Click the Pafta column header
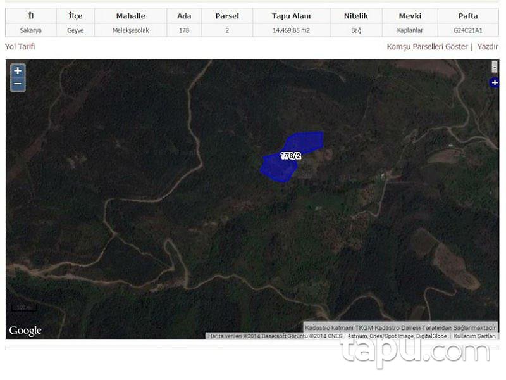 (x=467, y=16)
